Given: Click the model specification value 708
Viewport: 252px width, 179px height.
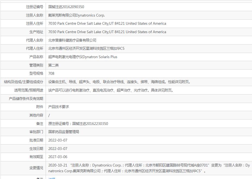Looking at the screenshot, I should pos(51,74).
